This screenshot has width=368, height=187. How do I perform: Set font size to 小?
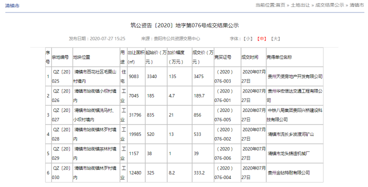[248, 39]
